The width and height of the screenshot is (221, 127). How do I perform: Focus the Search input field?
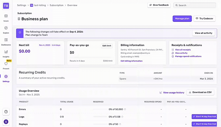195,5
